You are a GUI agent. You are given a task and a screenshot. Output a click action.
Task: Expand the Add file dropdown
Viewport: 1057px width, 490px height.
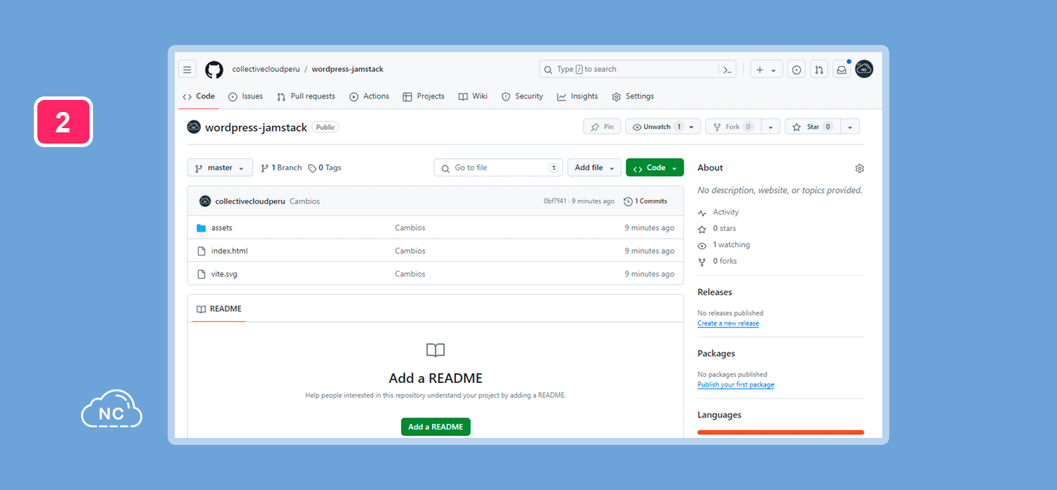594,168
